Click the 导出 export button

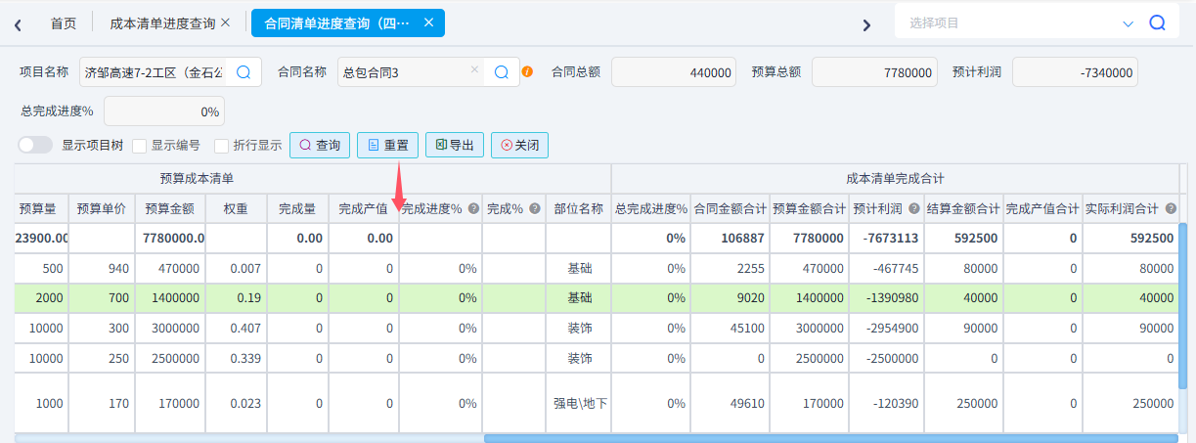(x=455, y=145)
